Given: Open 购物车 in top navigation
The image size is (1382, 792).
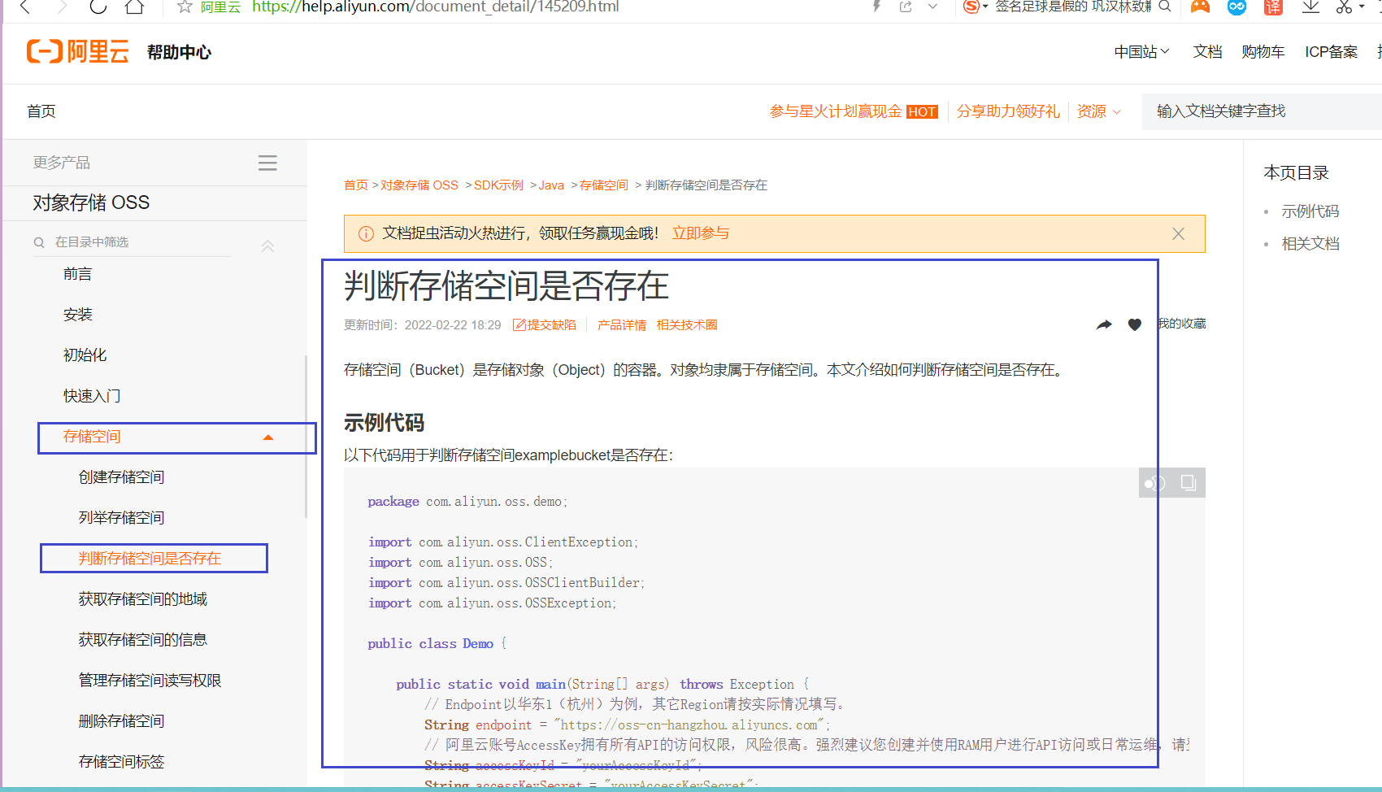Looking at the screenshot, I should point(1263,52).
